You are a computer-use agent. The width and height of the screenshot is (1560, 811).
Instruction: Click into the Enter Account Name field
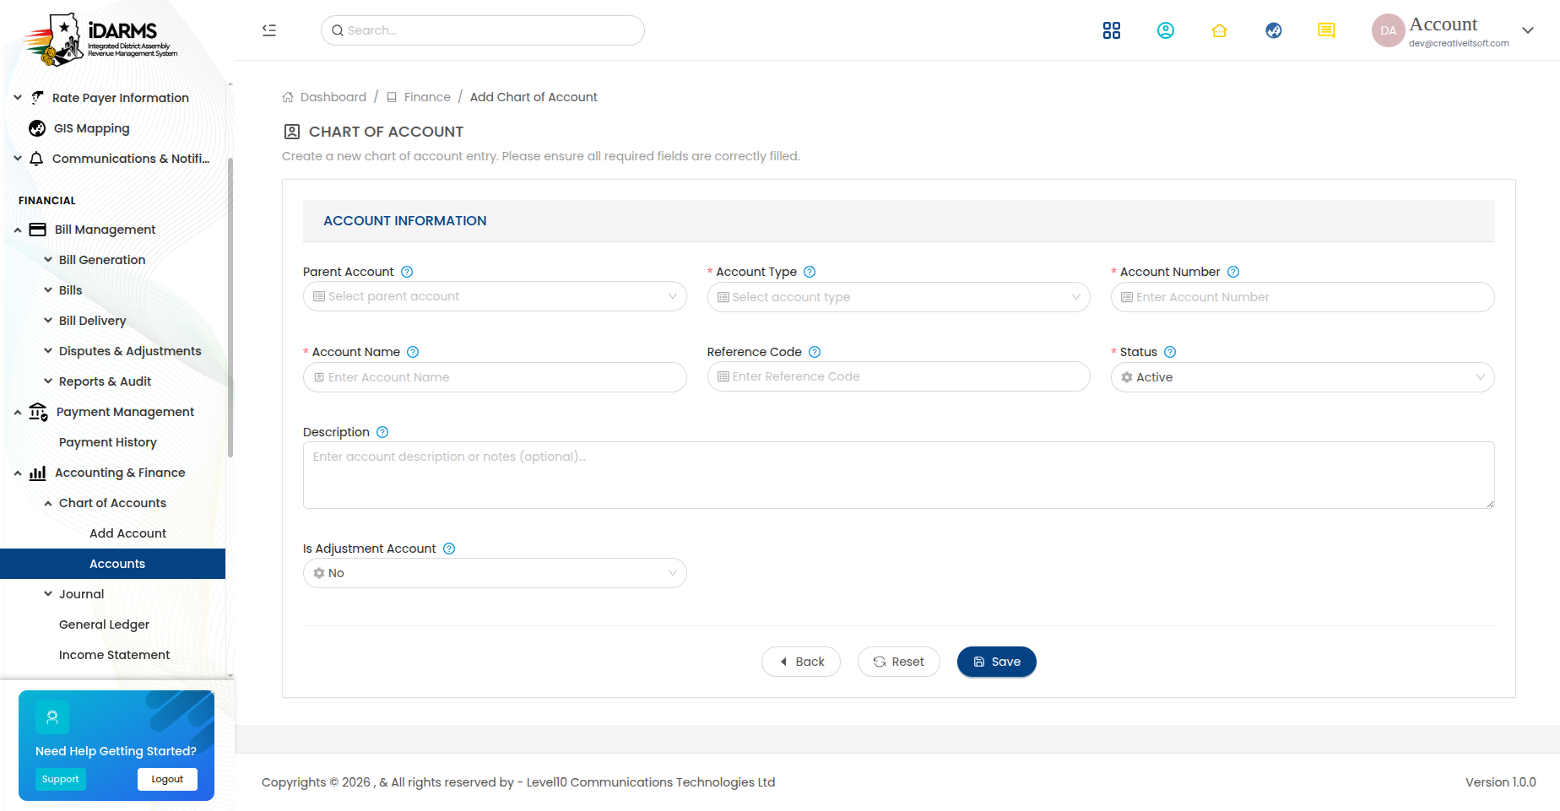click(495, 377)
